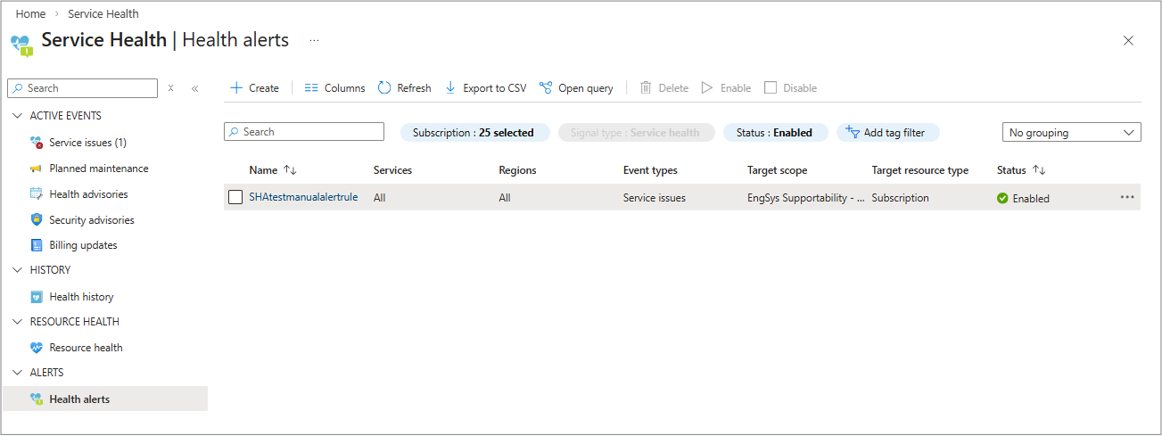Click the EngSys Supportability target scope cell
Image resolution: width=1162 pixels, height=436 pixels.
click(x=805, y=198)
